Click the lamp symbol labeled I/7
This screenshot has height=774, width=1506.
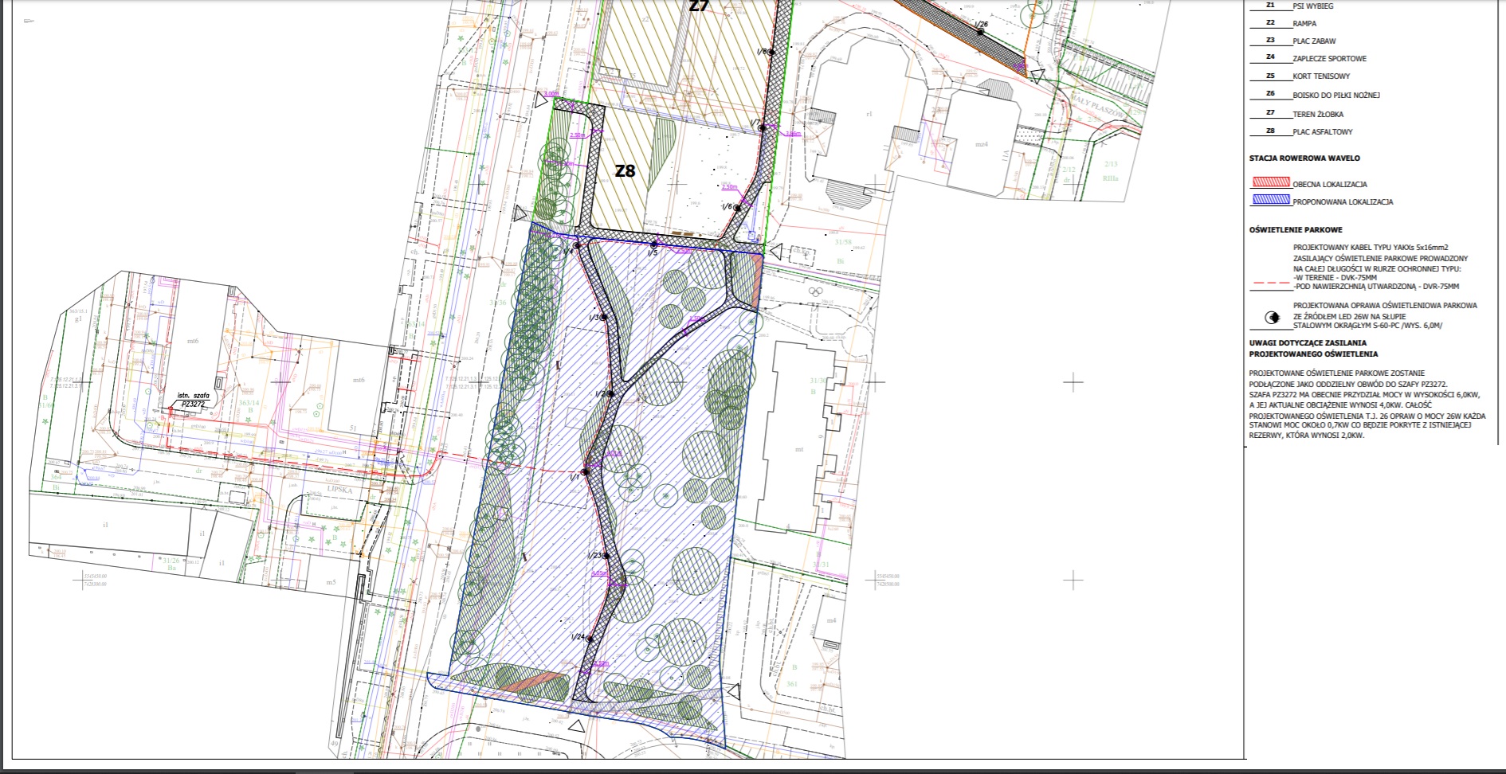[762, 127]
